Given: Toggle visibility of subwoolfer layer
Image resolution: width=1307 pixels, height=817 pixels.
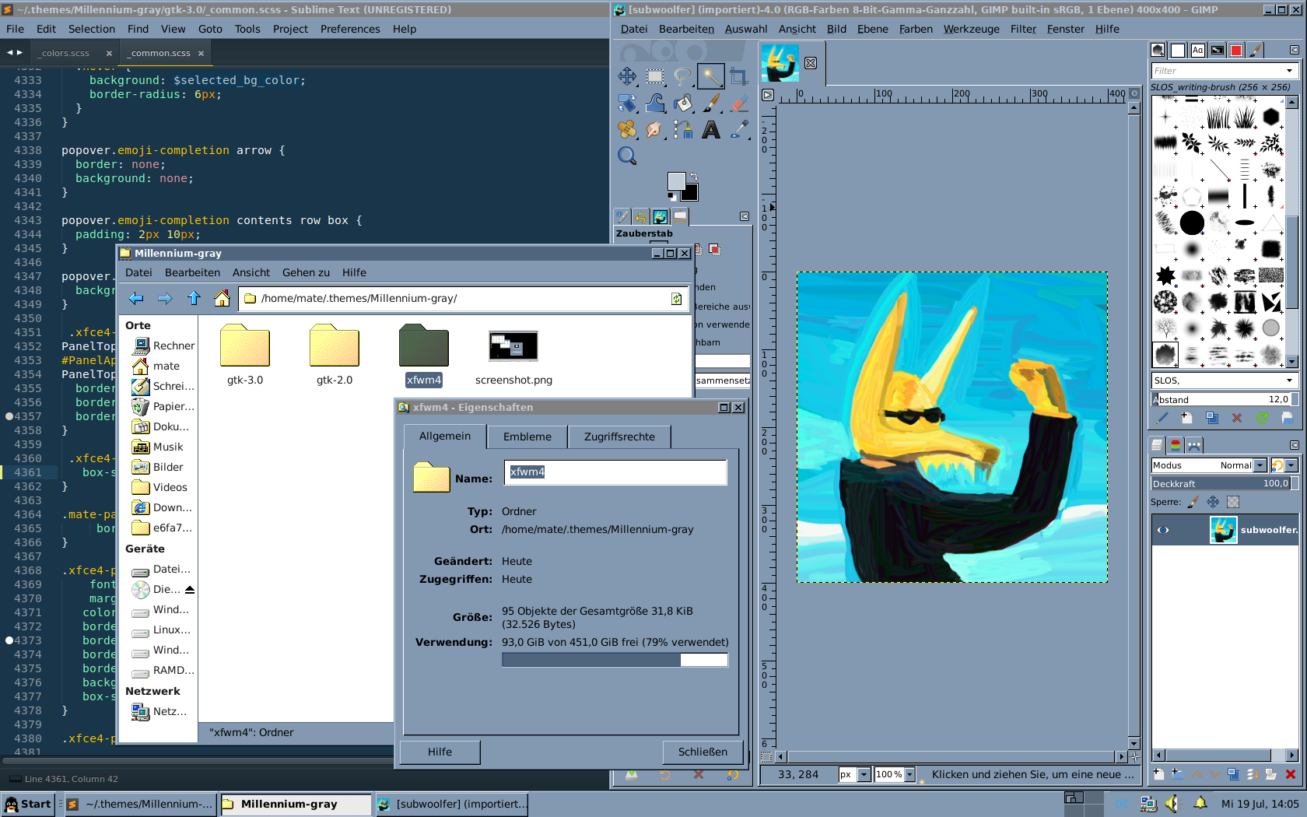Looking at the screenshot, I should tap(1163, 530).
